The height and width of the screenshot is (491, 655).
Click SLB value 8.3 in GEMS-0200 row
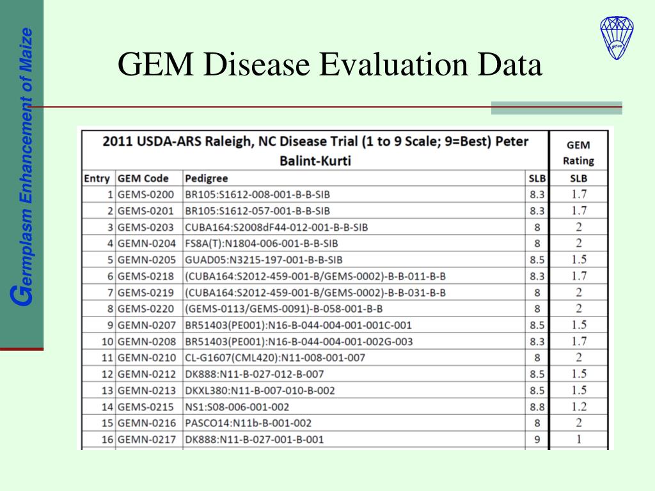[537, 194]
